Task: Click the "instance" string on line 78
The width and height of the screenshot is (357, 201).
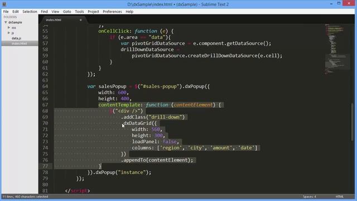Action: (x=132, y=173)
